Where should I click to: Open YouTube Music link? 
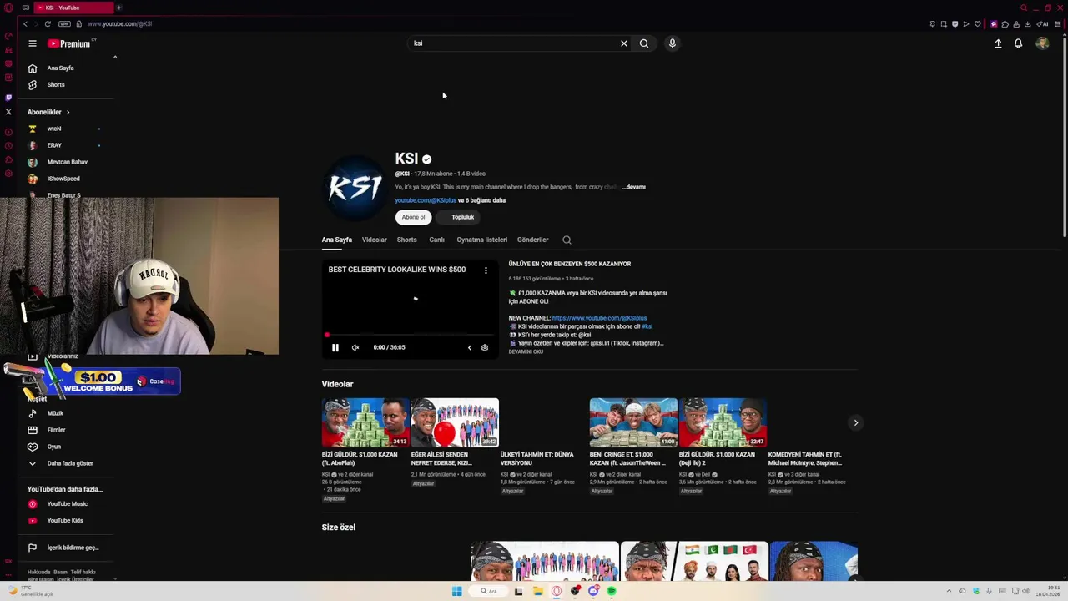coord(67,503)
